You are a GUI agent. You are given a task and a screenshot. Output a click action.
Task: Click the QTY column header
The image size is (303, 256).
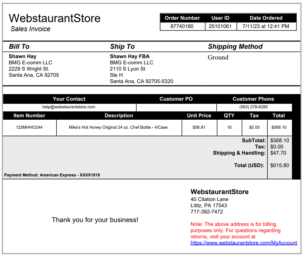tap(229, 116)
